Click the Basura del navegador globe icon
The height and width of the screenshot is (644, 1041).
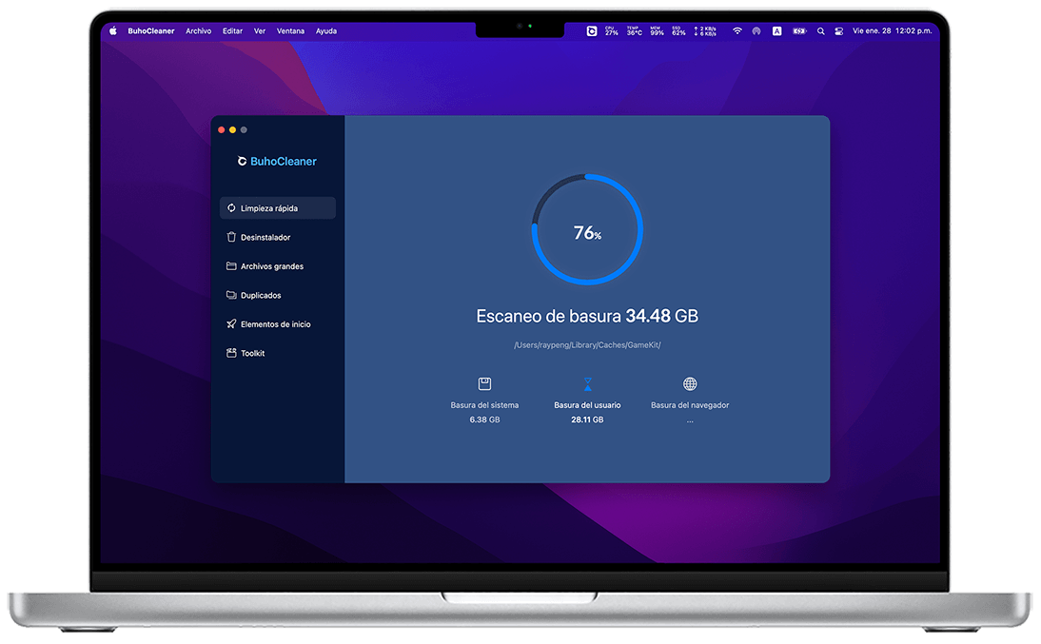pos(690,383)
